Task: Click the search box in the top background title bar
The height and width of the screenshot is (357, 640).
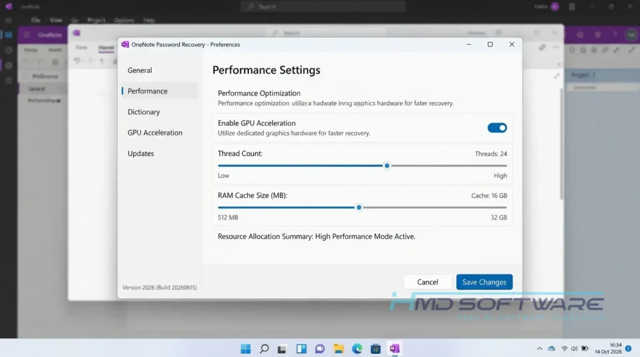Action: click(x=323, y=6)
